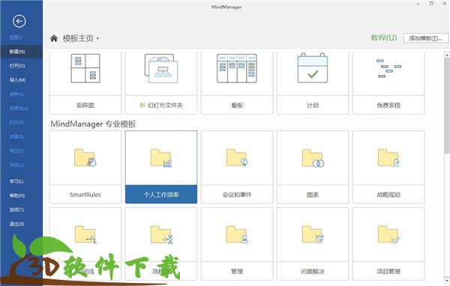Image resolution: width=450 pixels, height=286 pixels.
Task: Select 信息(I) in the sidebar
Action: click(16, 37)
